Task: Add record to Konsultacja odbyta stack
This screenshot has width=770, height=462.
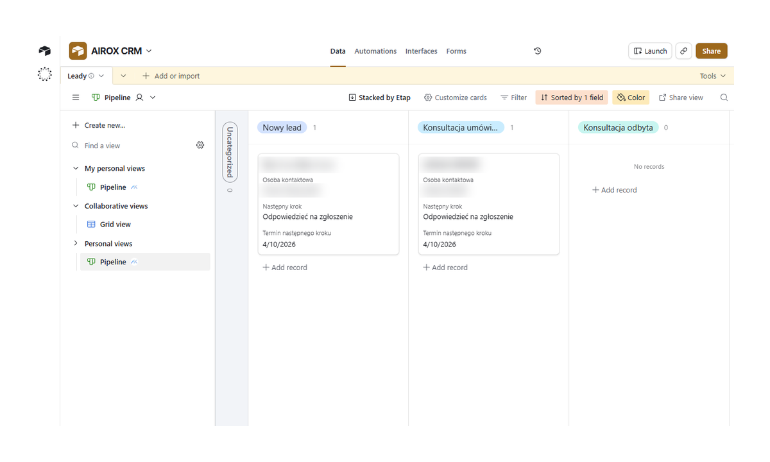Action: pyautogui.click(x=615, y=190)
